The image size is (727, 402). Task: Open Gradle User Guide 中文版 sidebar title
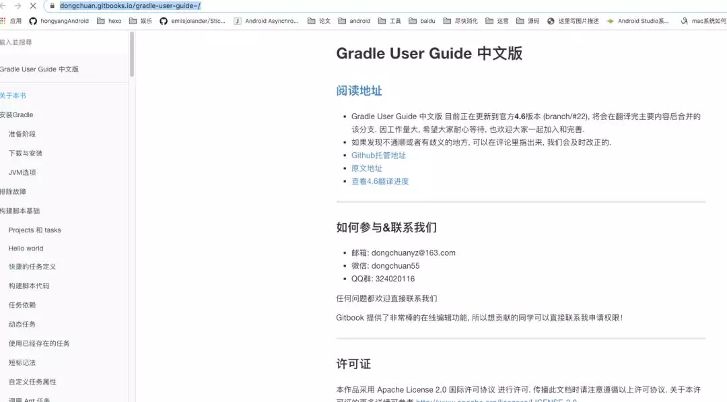click(x=40, y=69)
